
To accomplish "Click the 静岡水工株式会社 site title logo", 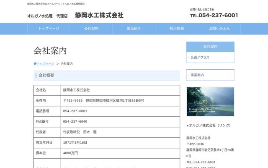I will tap(99, 15).
